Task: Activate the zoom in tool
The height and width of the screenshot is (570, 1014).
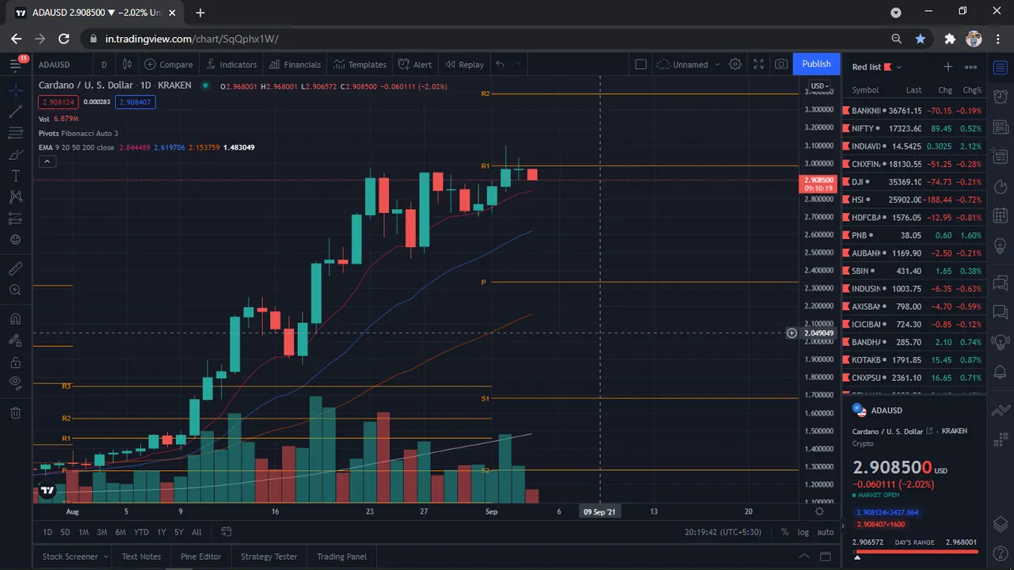Action: 15,291
